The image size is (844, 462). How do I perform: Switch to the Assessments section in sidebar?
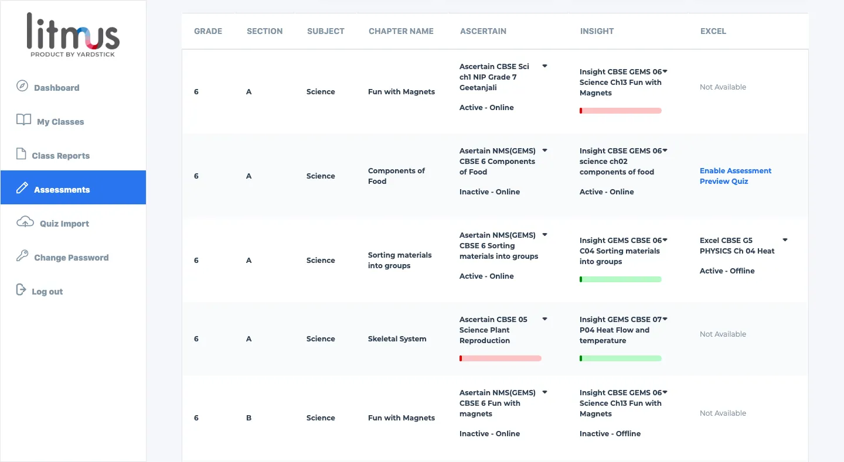60,189
